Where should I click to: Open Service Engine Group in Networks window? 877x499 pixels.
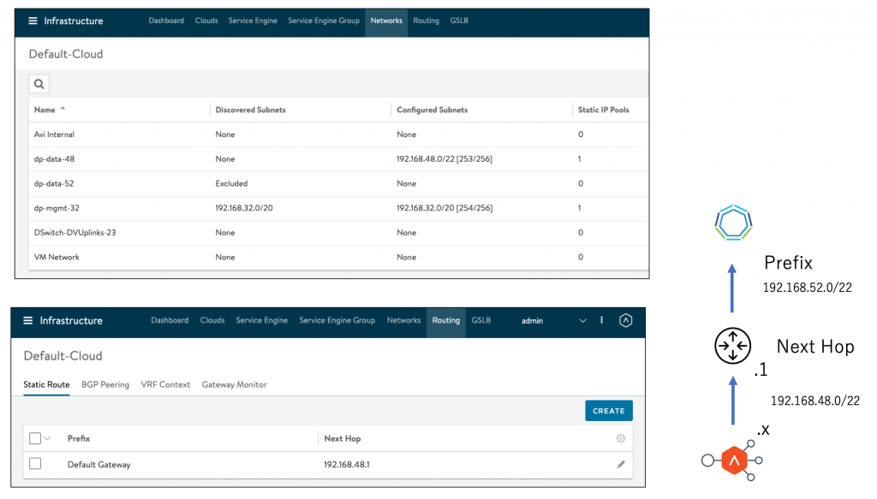point(324,21)
